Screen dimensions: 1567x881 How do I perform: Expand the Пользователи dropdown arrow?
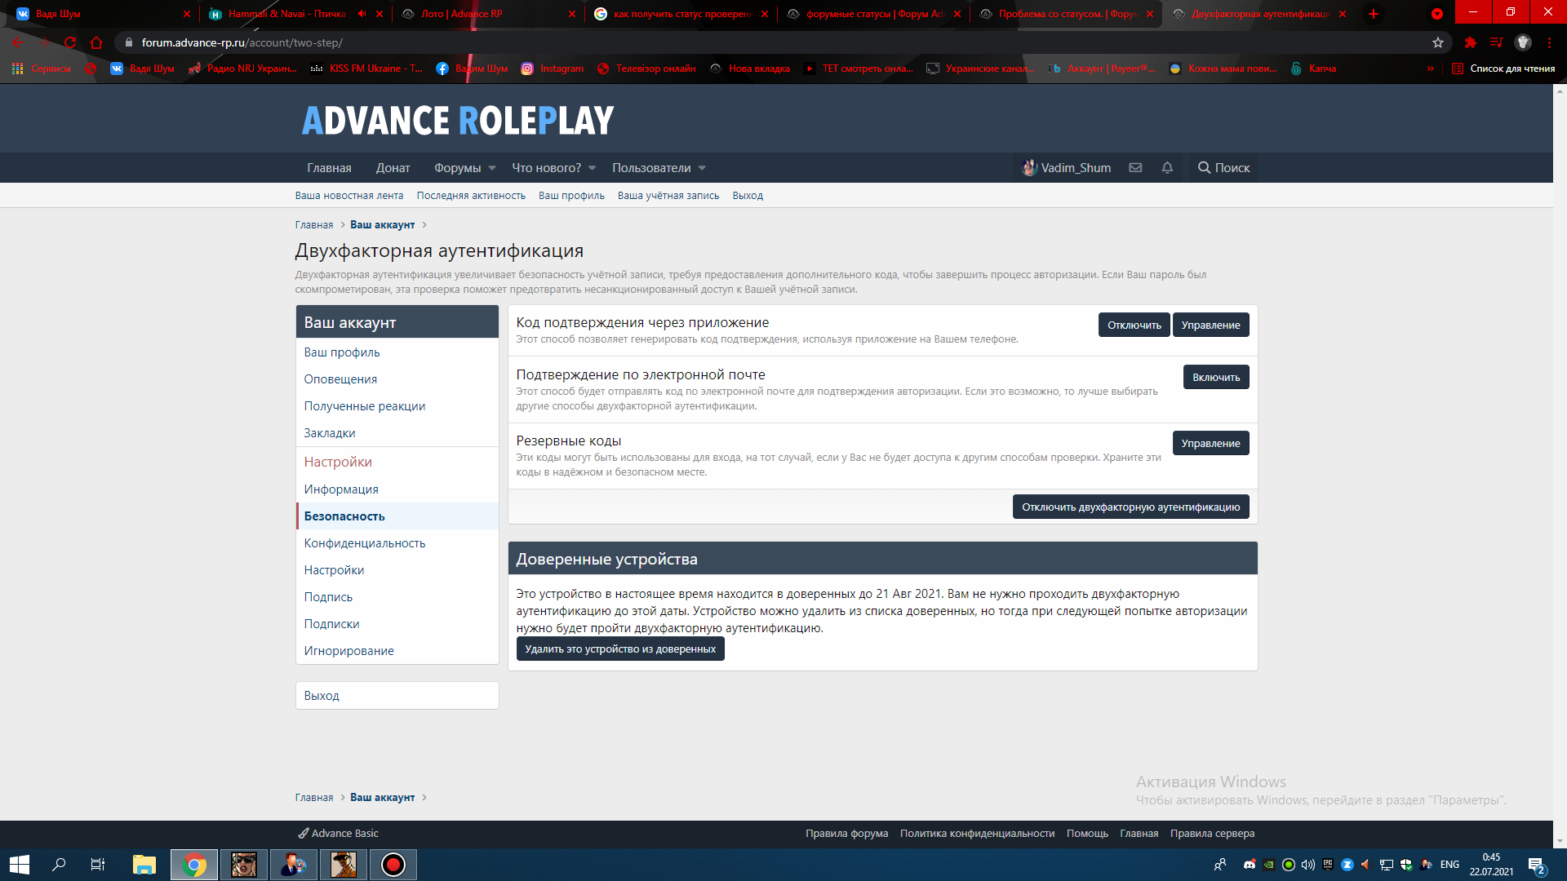click(702, 168)
